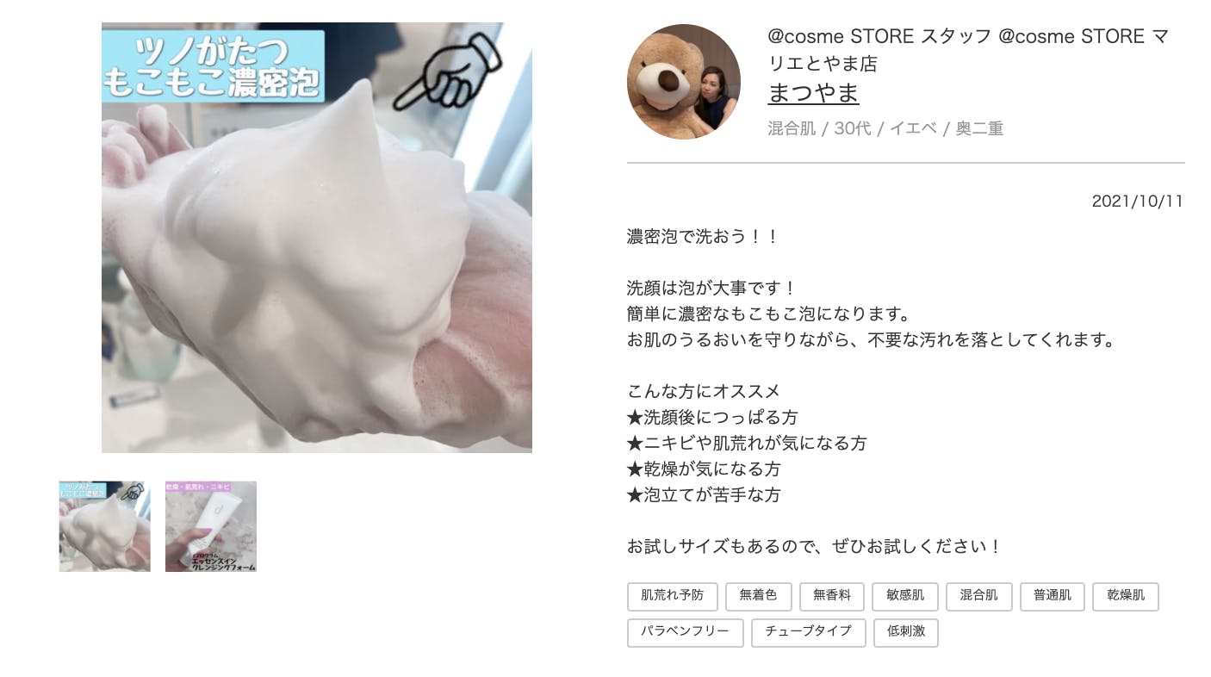Click the 無着色 tag

(x=758, y=596)
